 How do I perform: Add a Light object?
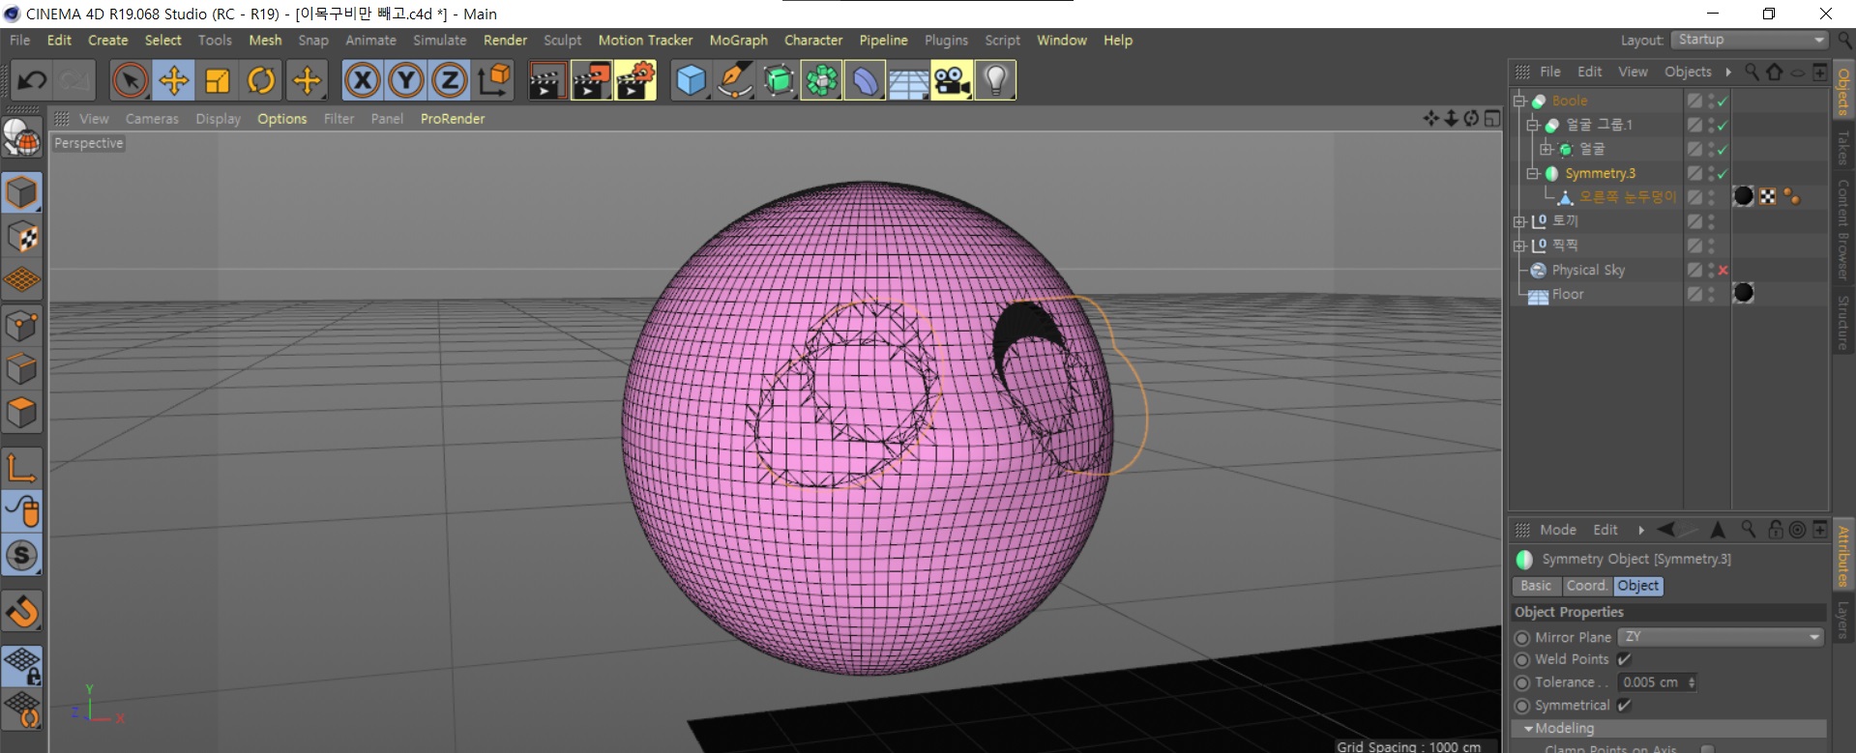[995, 80]
